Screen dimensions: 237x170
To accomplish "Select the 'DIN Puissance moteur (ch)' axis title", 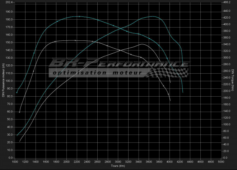I will [x=3, y=80].
